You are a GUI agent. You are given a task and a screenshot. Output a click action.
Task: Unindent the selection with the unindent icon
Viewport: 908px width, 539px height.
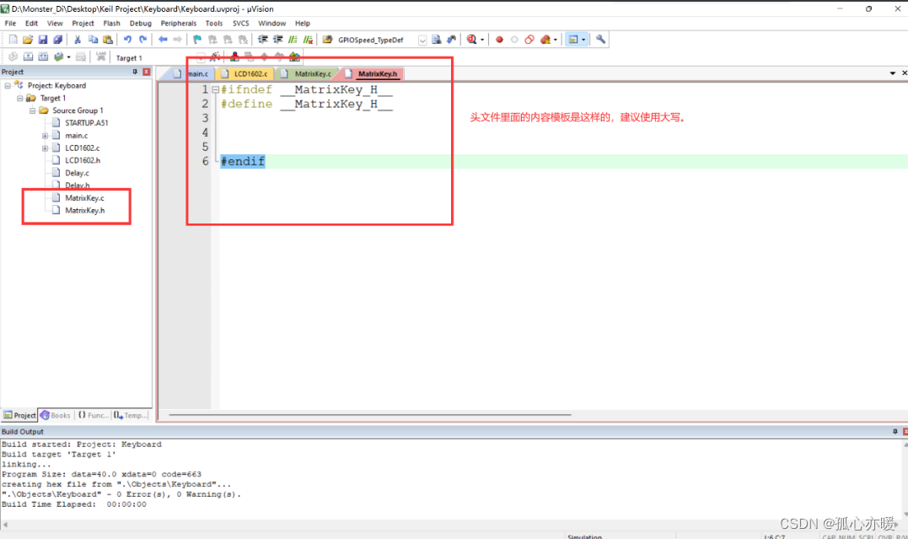[277, 40]
